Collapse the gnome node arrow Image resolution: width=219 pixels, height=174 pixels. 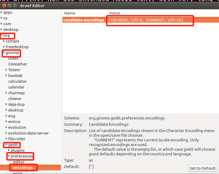4,53
